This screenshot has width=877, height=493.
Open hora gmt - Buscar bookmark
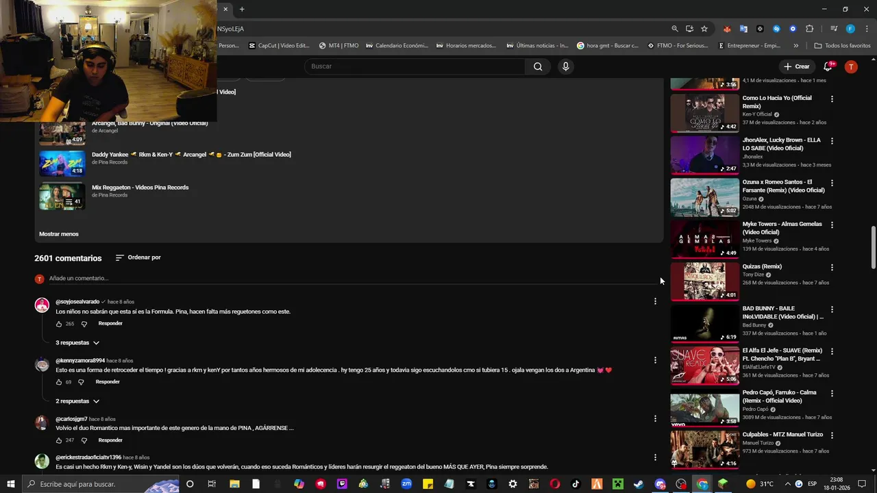tap(608, 46)
